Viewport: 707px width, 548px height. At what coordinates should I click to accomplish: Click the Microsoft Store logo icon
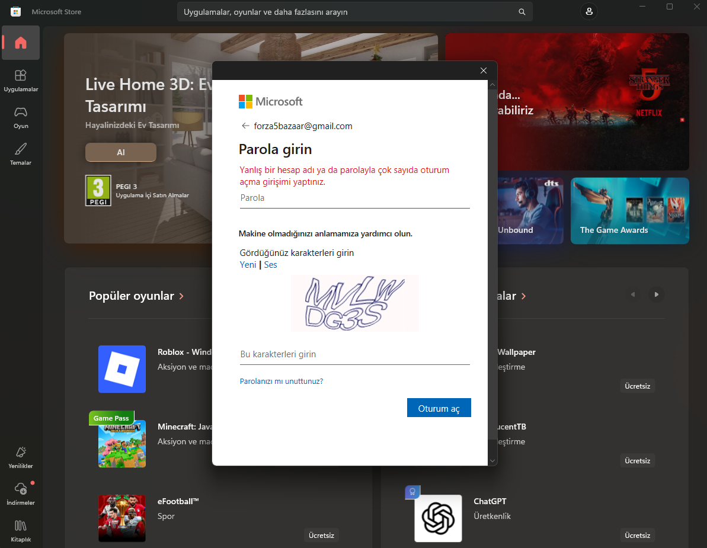click(x=16, y=12)
